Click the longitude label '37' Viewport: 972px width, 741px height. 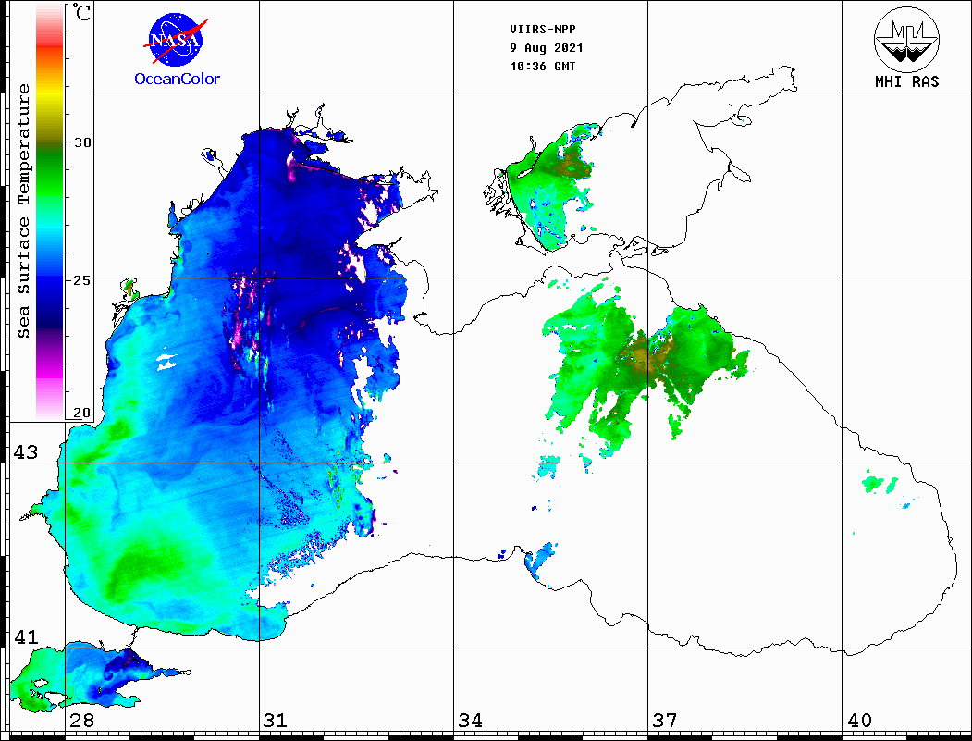(x=665, y=721)
